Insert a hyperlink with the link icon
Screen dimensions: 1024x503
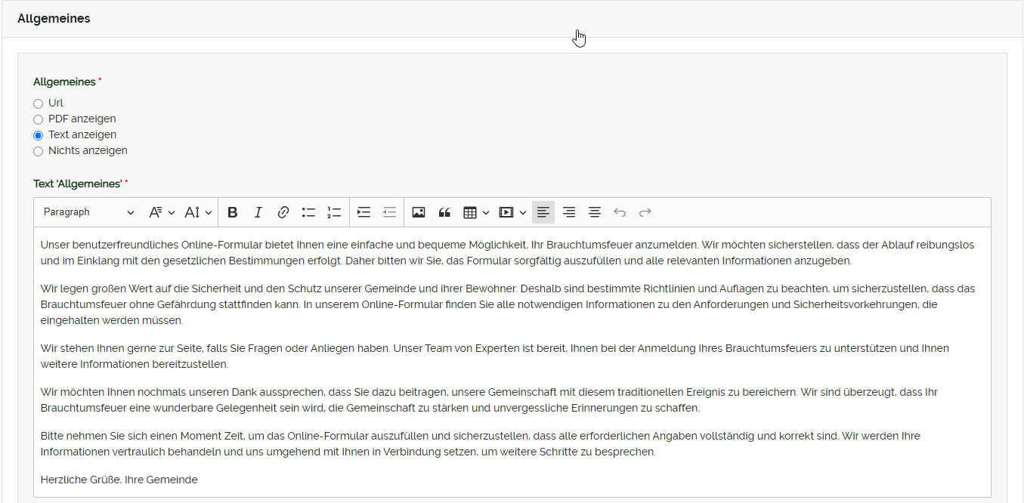[x=283, y=212]
